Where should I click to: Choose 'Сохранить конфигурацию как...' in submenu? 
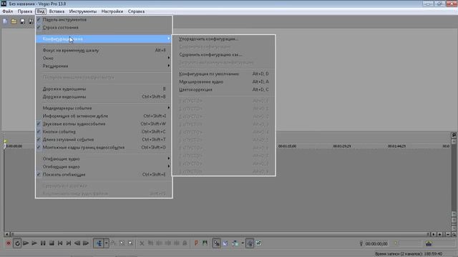[x=223, y=54]
